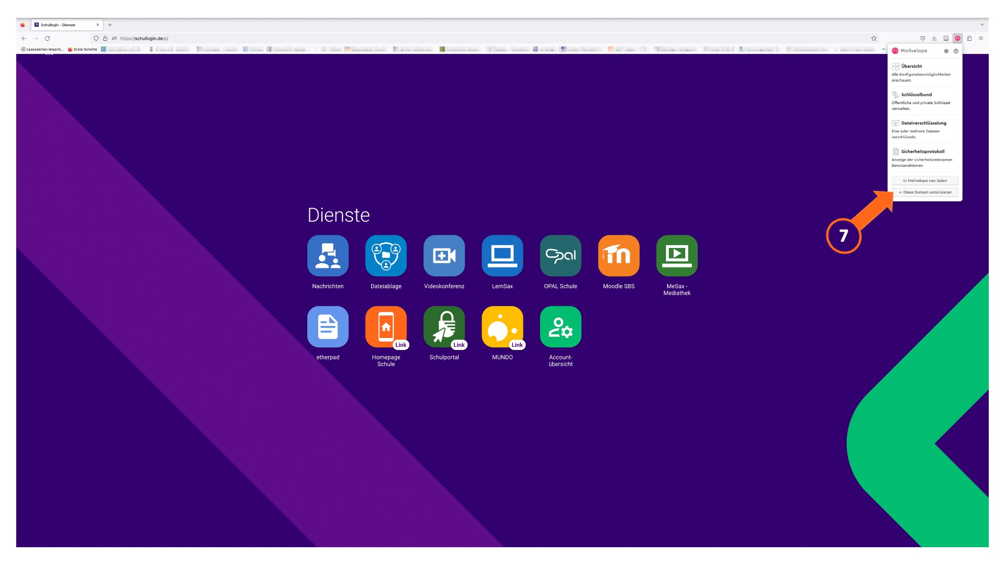Bookmark this page with the star icon
1005x565 pixels.
pyautogui.click(x=874, y=38)
